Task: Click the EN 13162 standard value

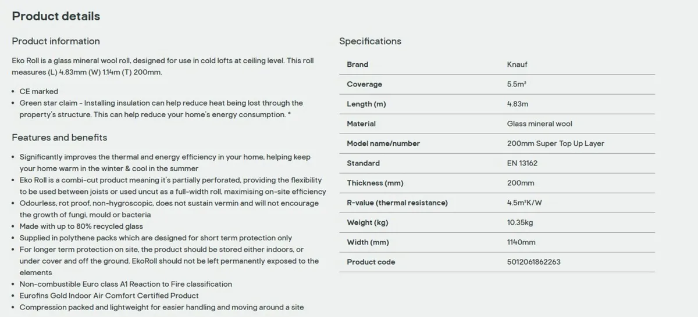Action: 522,163
